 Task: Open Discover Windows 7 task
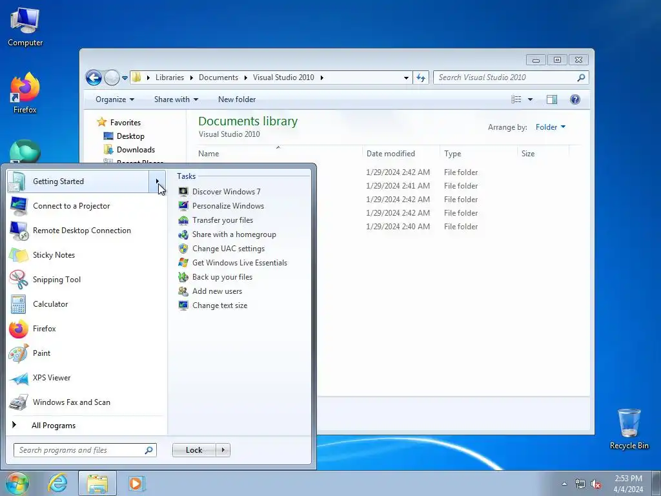(x=226, y=191)
